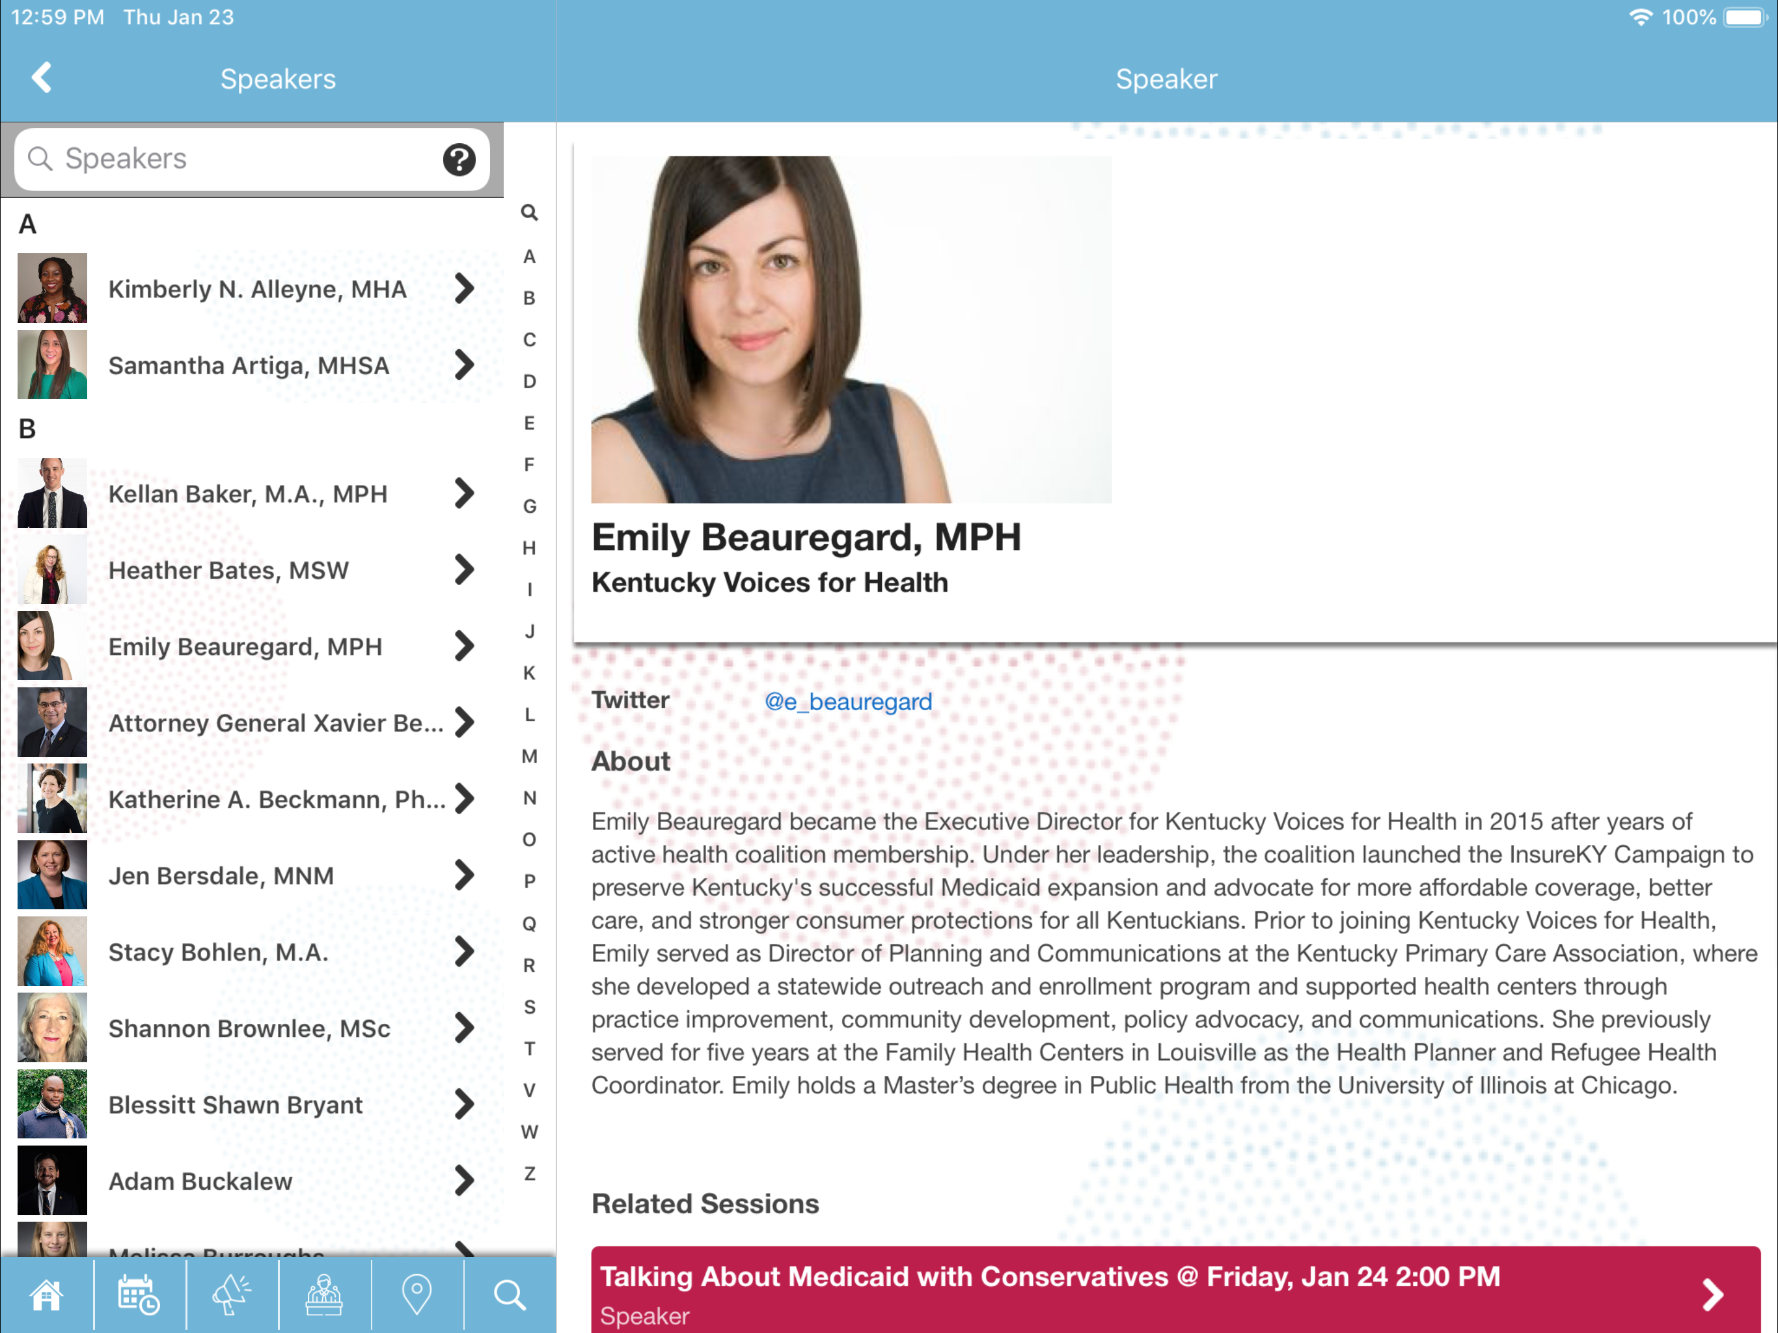Open the Home tab icon
1778x1333 pixels.
[x=46, y=1295]
